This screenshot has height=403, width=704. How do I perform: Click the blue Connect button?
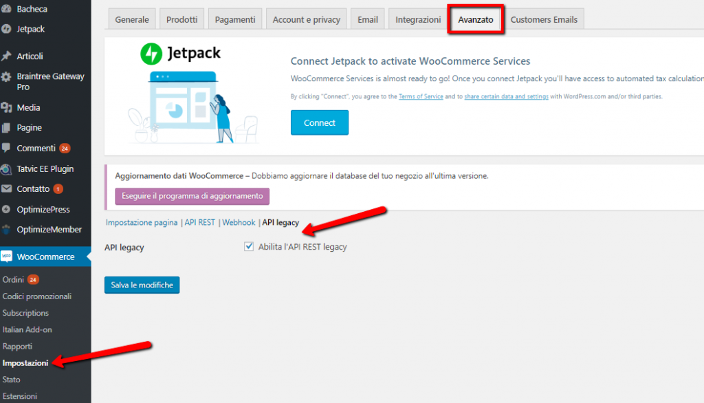(320, 122)
